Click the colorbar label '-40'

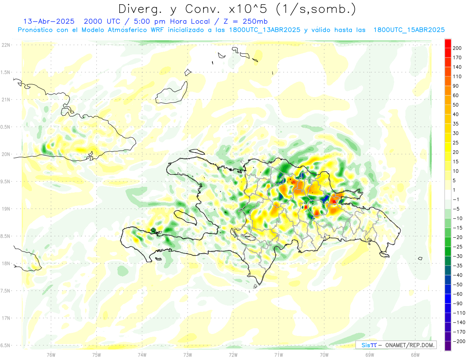pyautogui.click(x=458, y=275)
